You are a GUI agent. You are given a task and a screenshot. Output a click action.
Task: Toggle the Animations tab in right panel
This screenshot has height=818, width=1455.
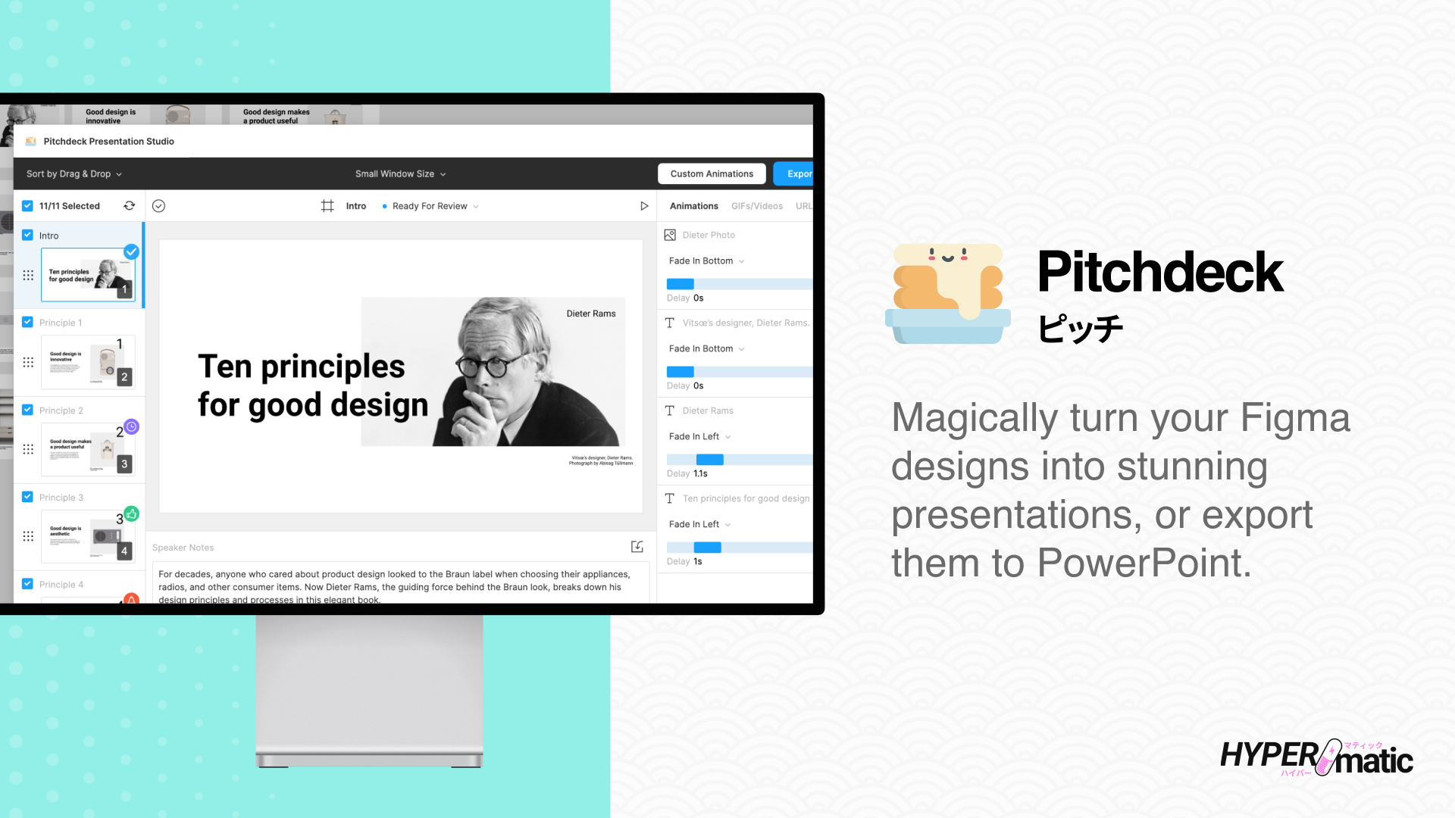point(693,206)
